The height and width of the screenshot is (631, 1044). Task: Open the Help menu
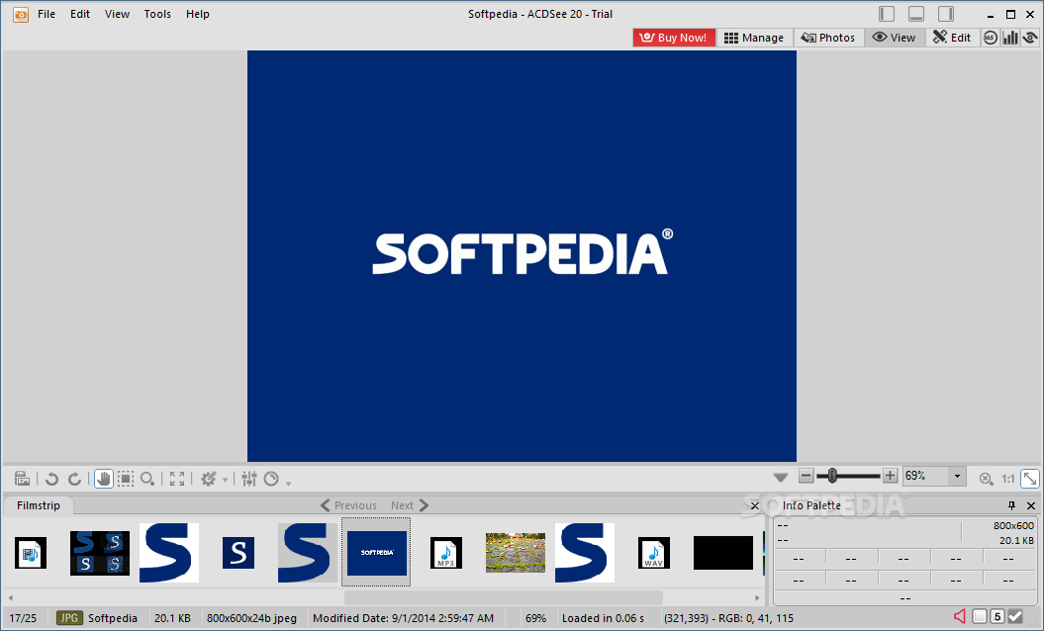[x=198, y=14]
